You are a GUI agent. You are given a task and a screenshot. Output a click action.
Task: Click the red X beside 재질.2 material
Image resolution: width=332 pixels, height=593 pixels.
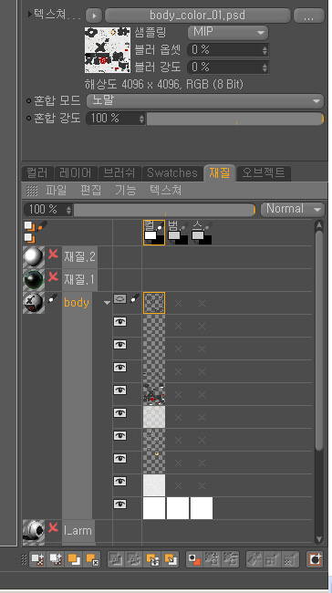coord(53,255)
